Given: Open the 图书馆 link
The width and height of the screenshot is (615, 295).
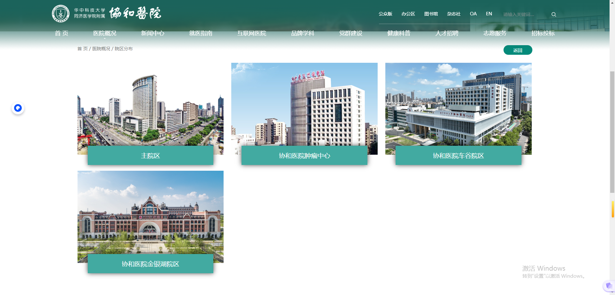Looking at the screenshot, I should pos(431,14).
